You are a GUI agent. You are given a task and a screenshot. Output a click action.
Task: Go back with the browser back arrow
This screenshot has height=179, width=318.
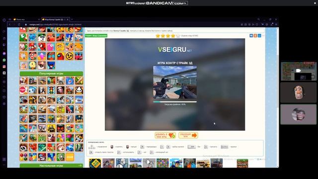(x=10, y=24)
